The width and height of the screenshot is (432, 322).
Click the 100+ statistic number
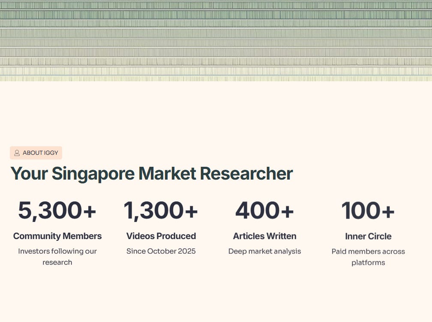[x=368, y=211]
